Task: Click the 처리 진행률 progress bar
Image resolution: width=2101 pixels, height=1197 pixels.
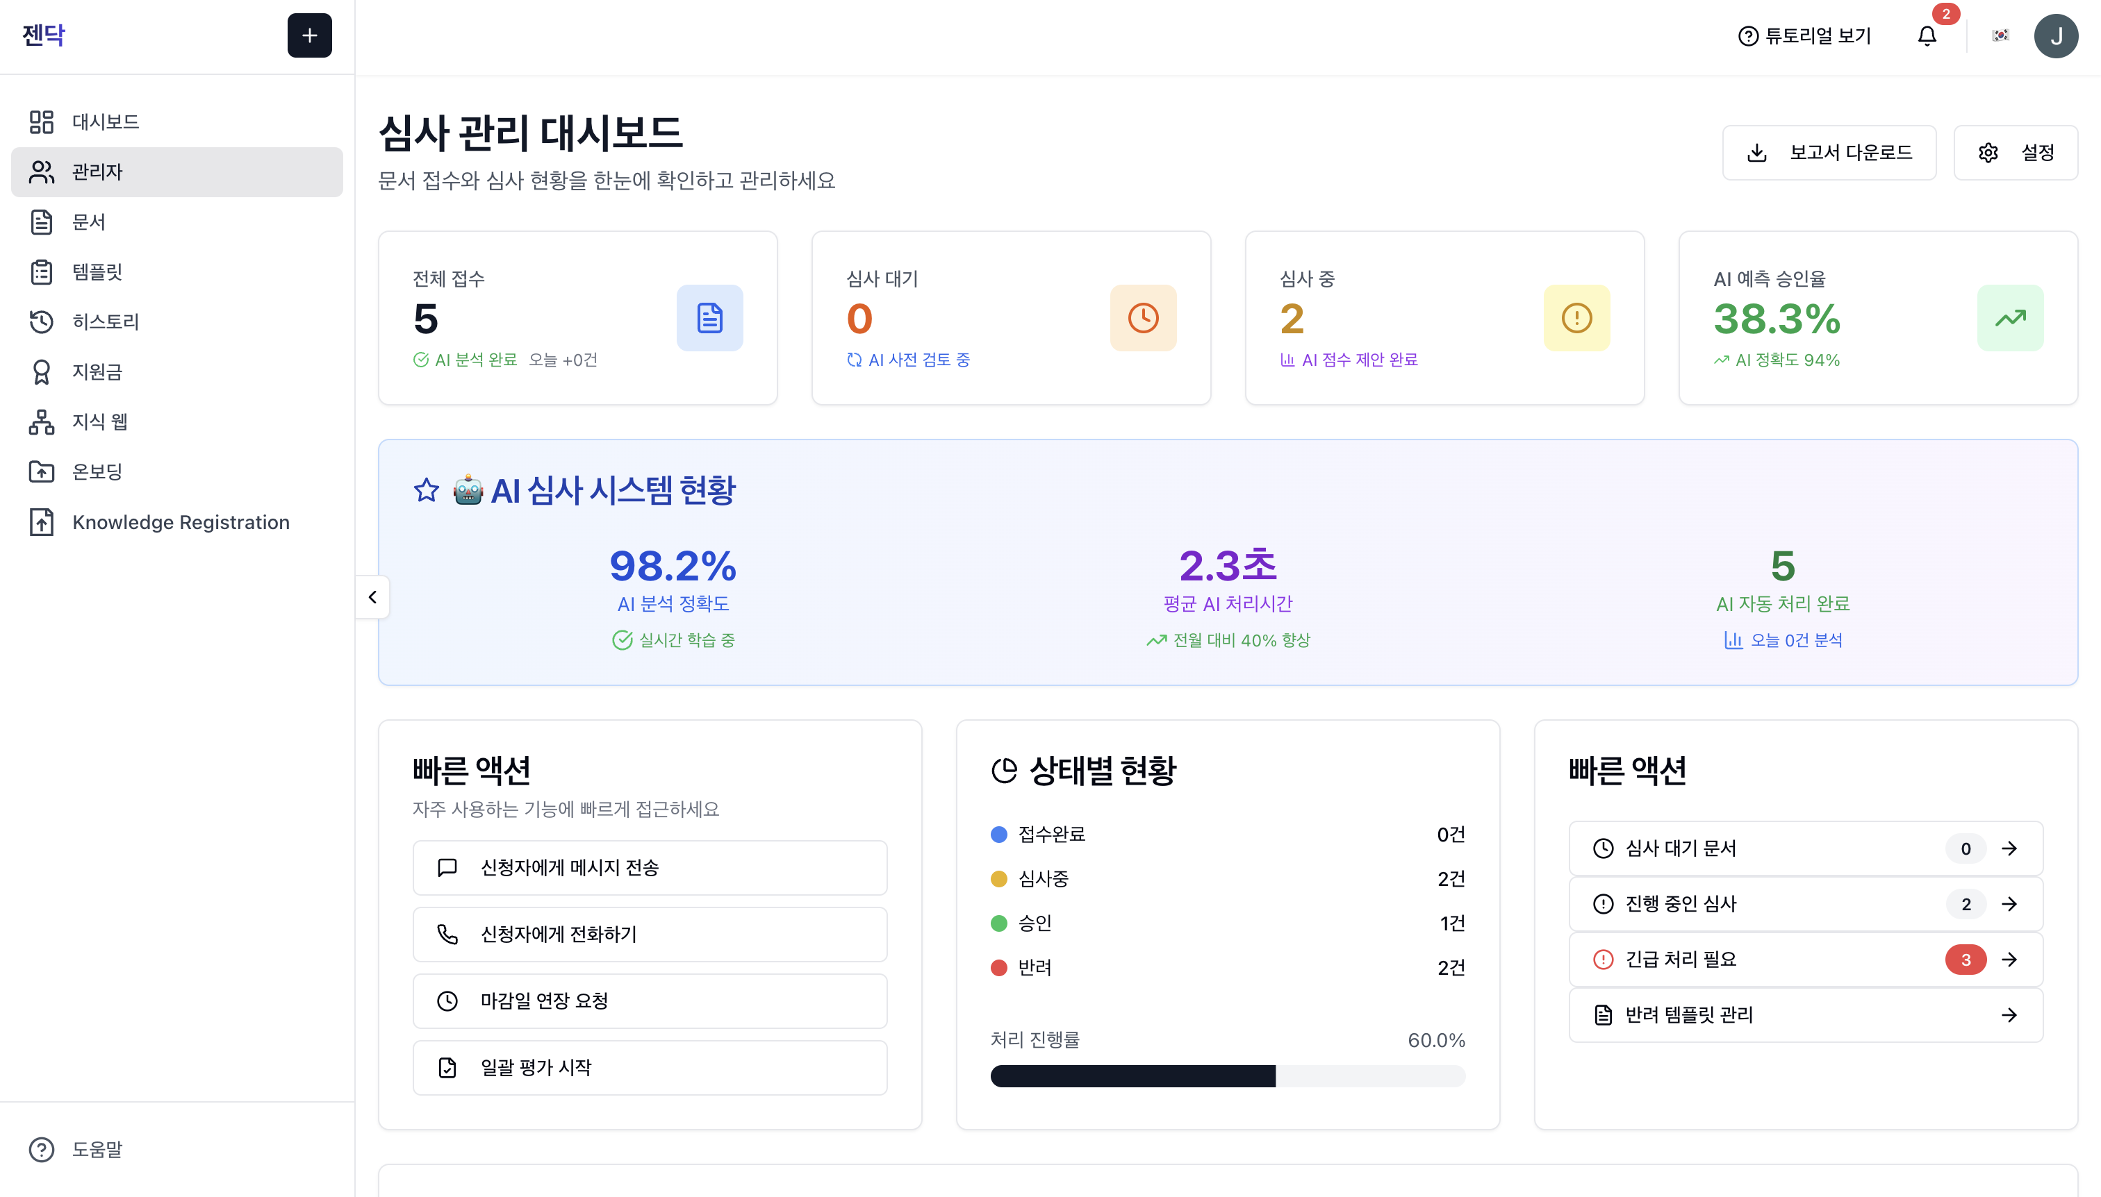Action: point(1228,1076)
